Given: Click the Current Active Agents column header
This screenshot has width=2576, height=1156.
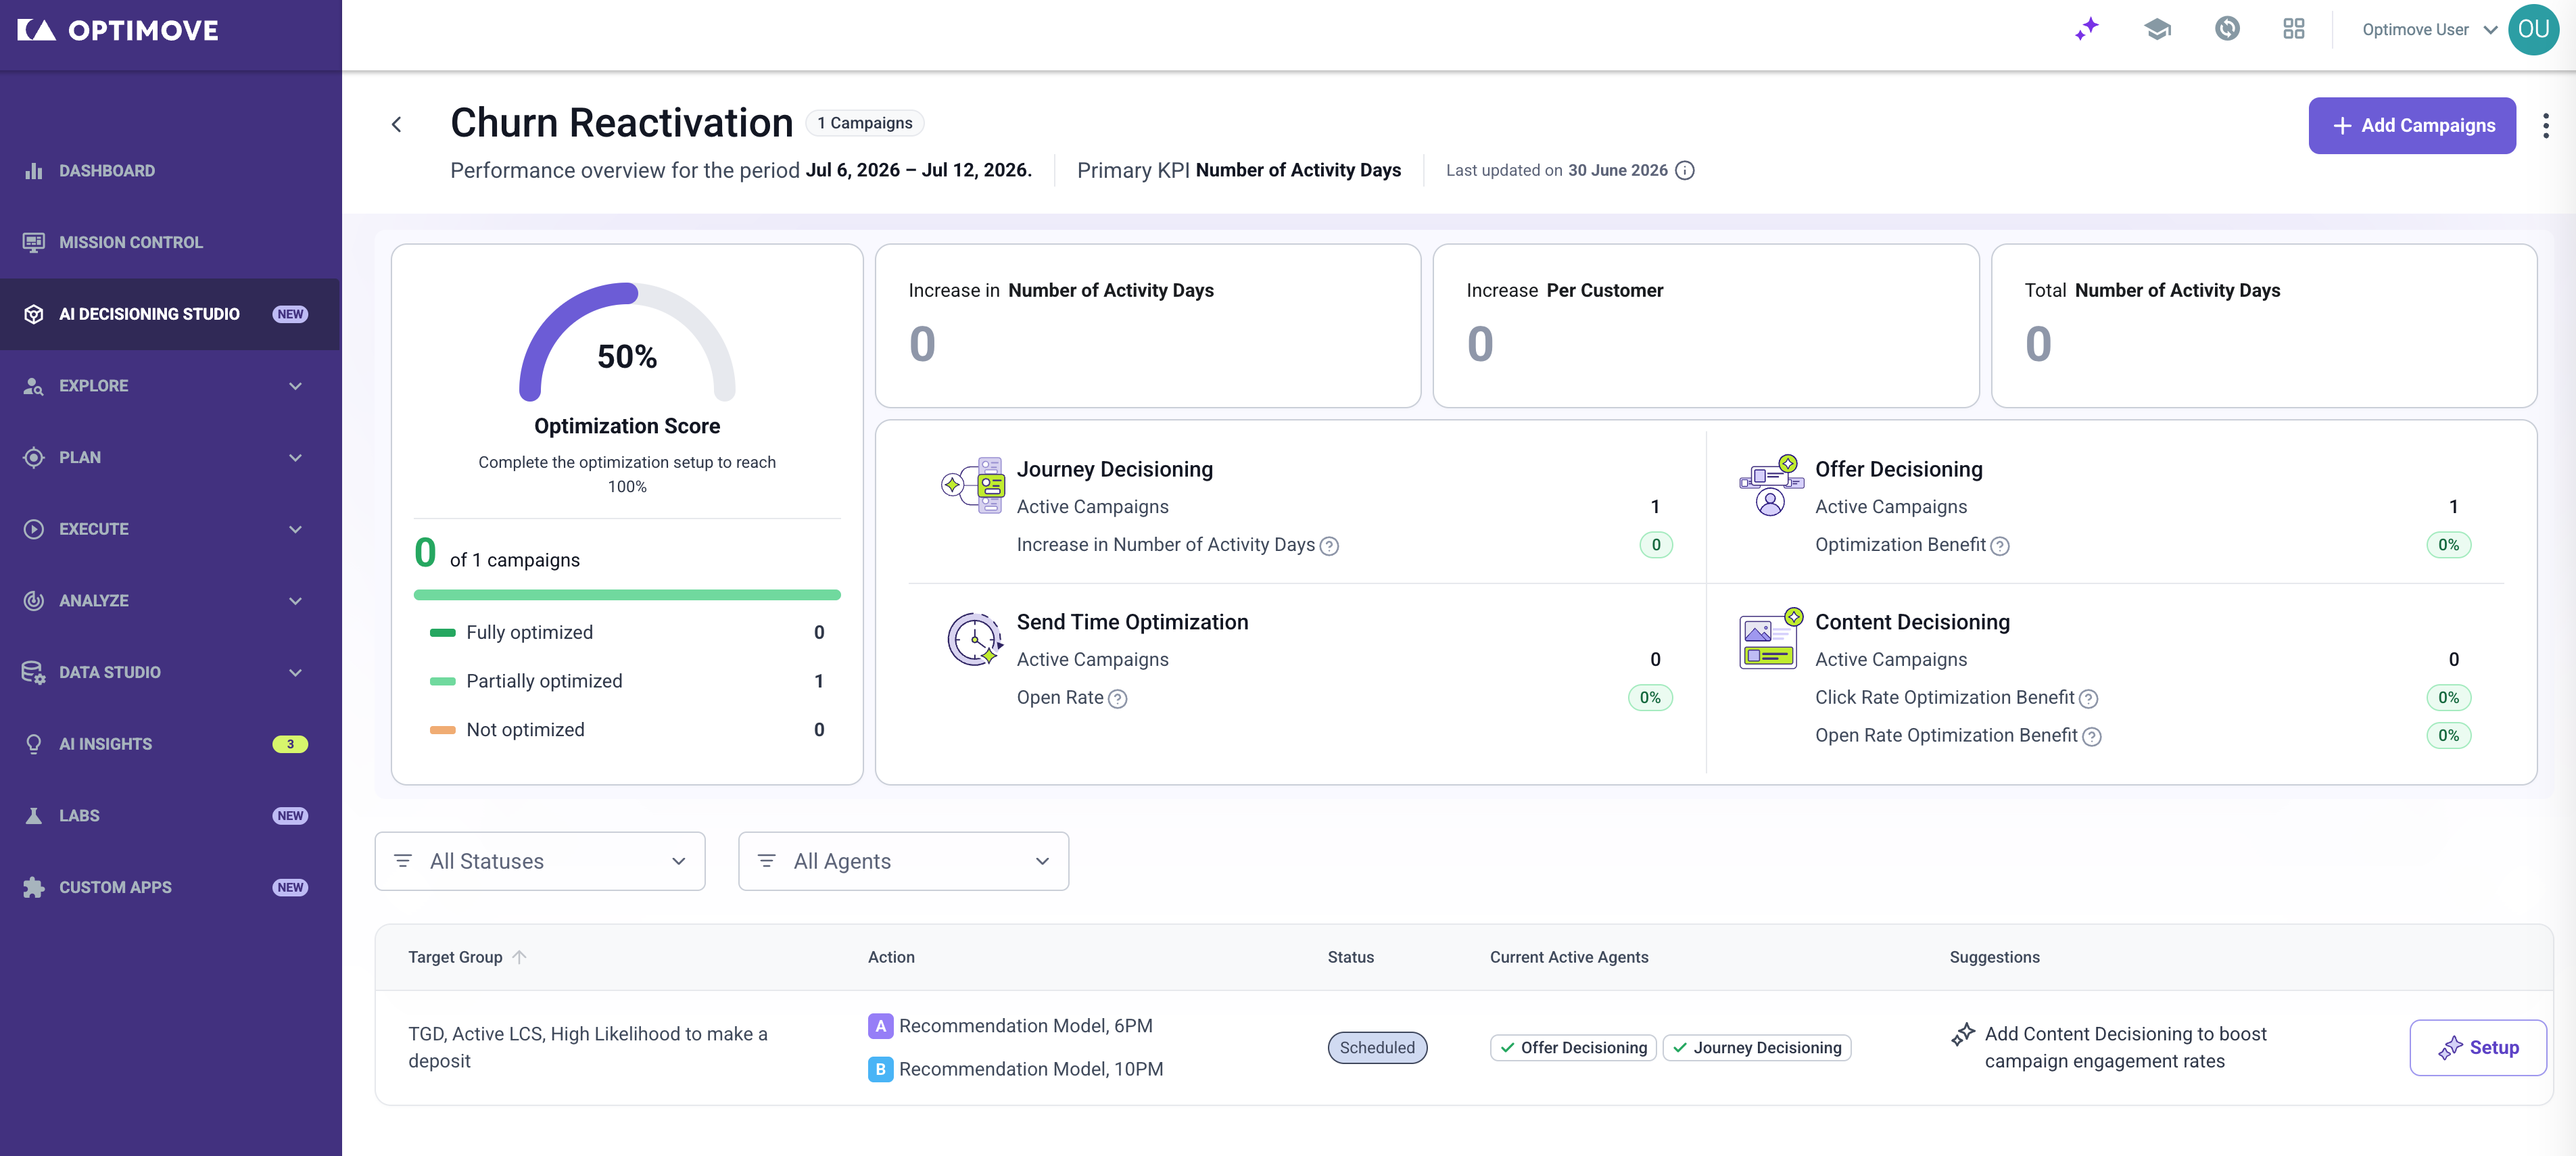Looking at the screenshot, I should (1569, 957).
